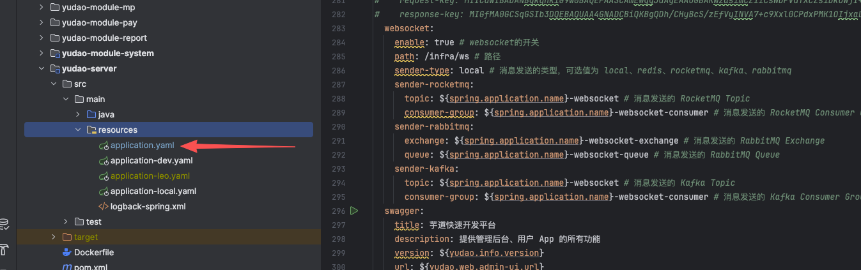Click the Dockerfile whale icon
Image resolution: width=861 pixels, height=270 pixels.
coord(66,253)
